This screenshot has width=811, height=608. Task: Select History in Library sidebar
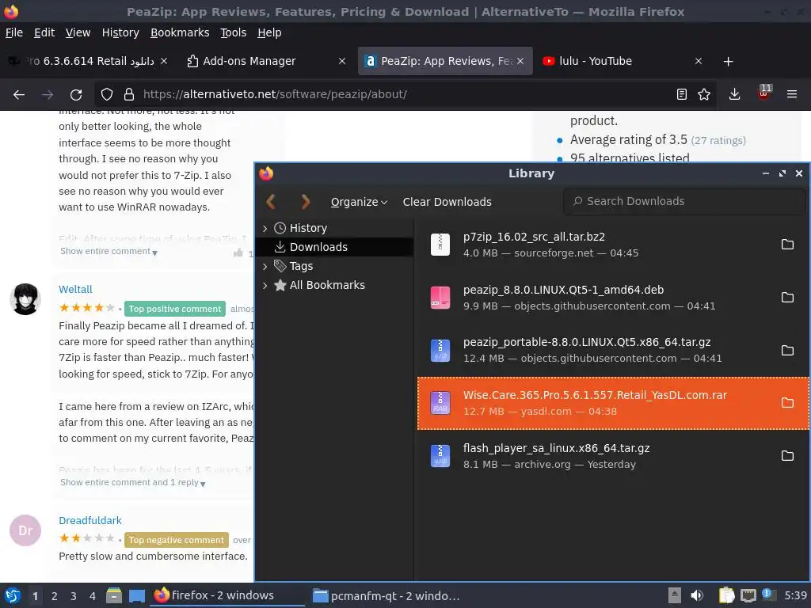(335, 228)
